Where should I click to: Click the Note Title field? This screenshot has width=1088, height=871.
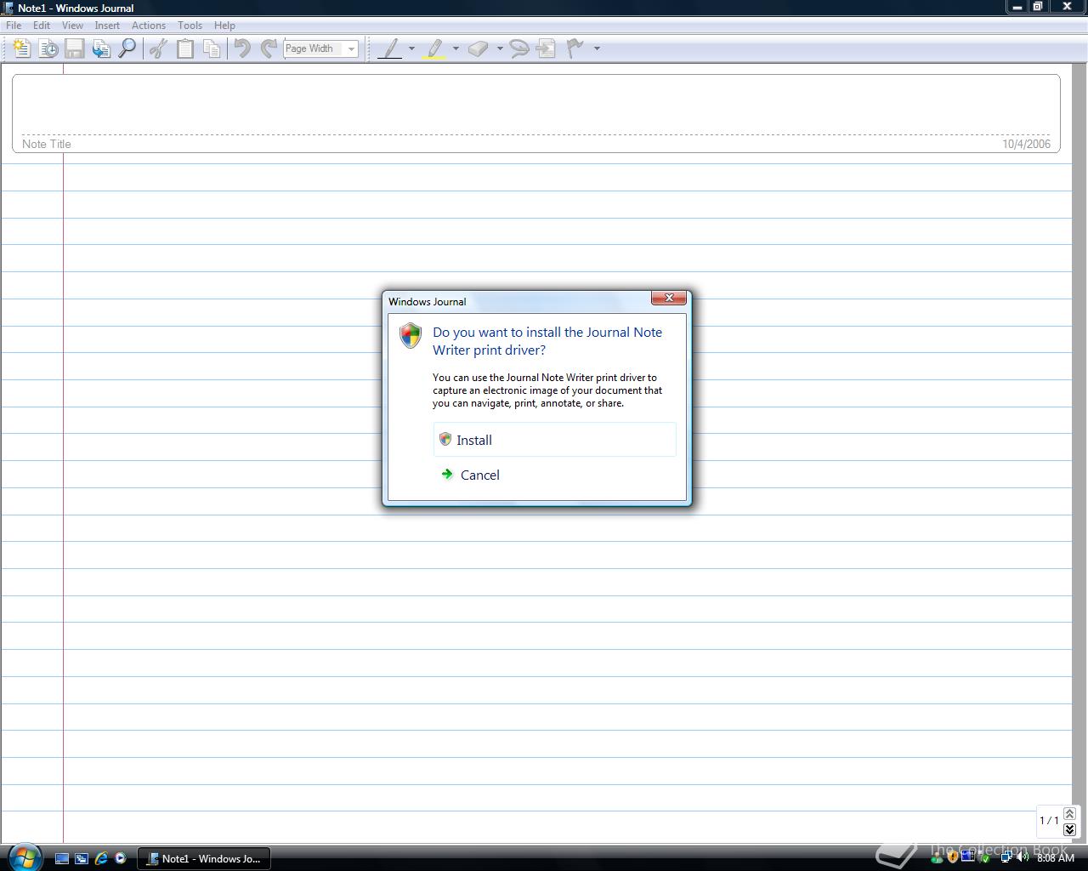coord(536,113)
